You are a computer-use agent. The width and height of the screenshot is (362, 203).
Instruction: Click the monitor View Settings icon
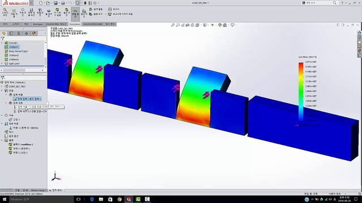click(x=232, y=25)
